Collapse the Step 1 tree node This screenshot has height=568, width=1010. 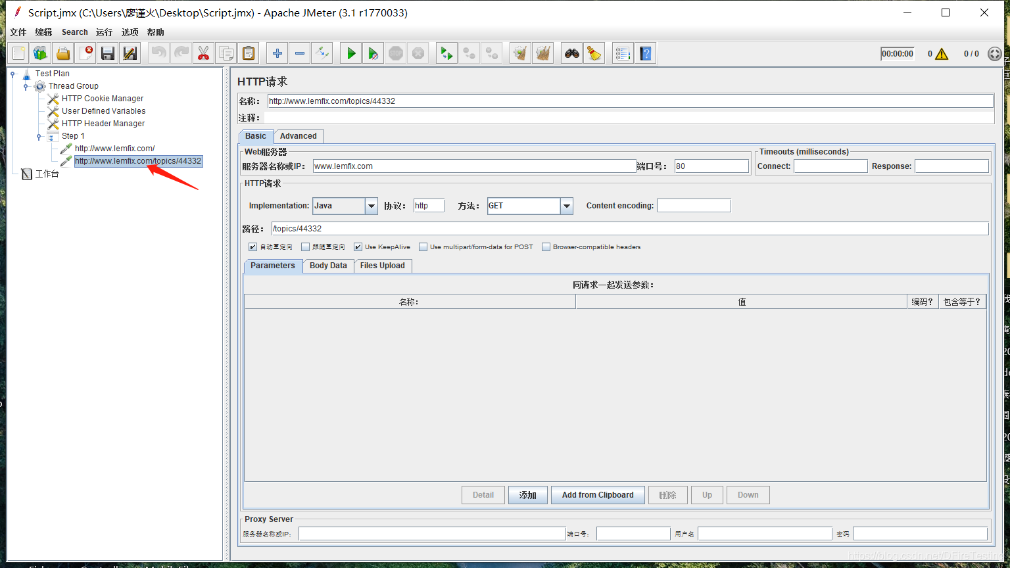pos(39,137)
